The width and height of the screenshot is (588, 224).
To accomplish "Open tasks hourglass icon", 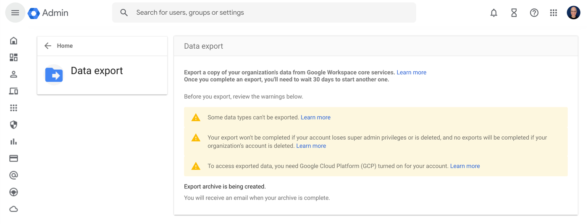I will 514,13.
